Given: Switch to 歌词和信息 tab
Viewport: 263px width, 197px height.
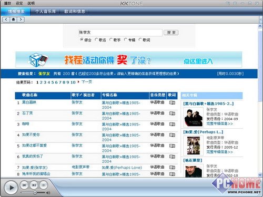Looking at the screenshot, I should tap(75, 12).
